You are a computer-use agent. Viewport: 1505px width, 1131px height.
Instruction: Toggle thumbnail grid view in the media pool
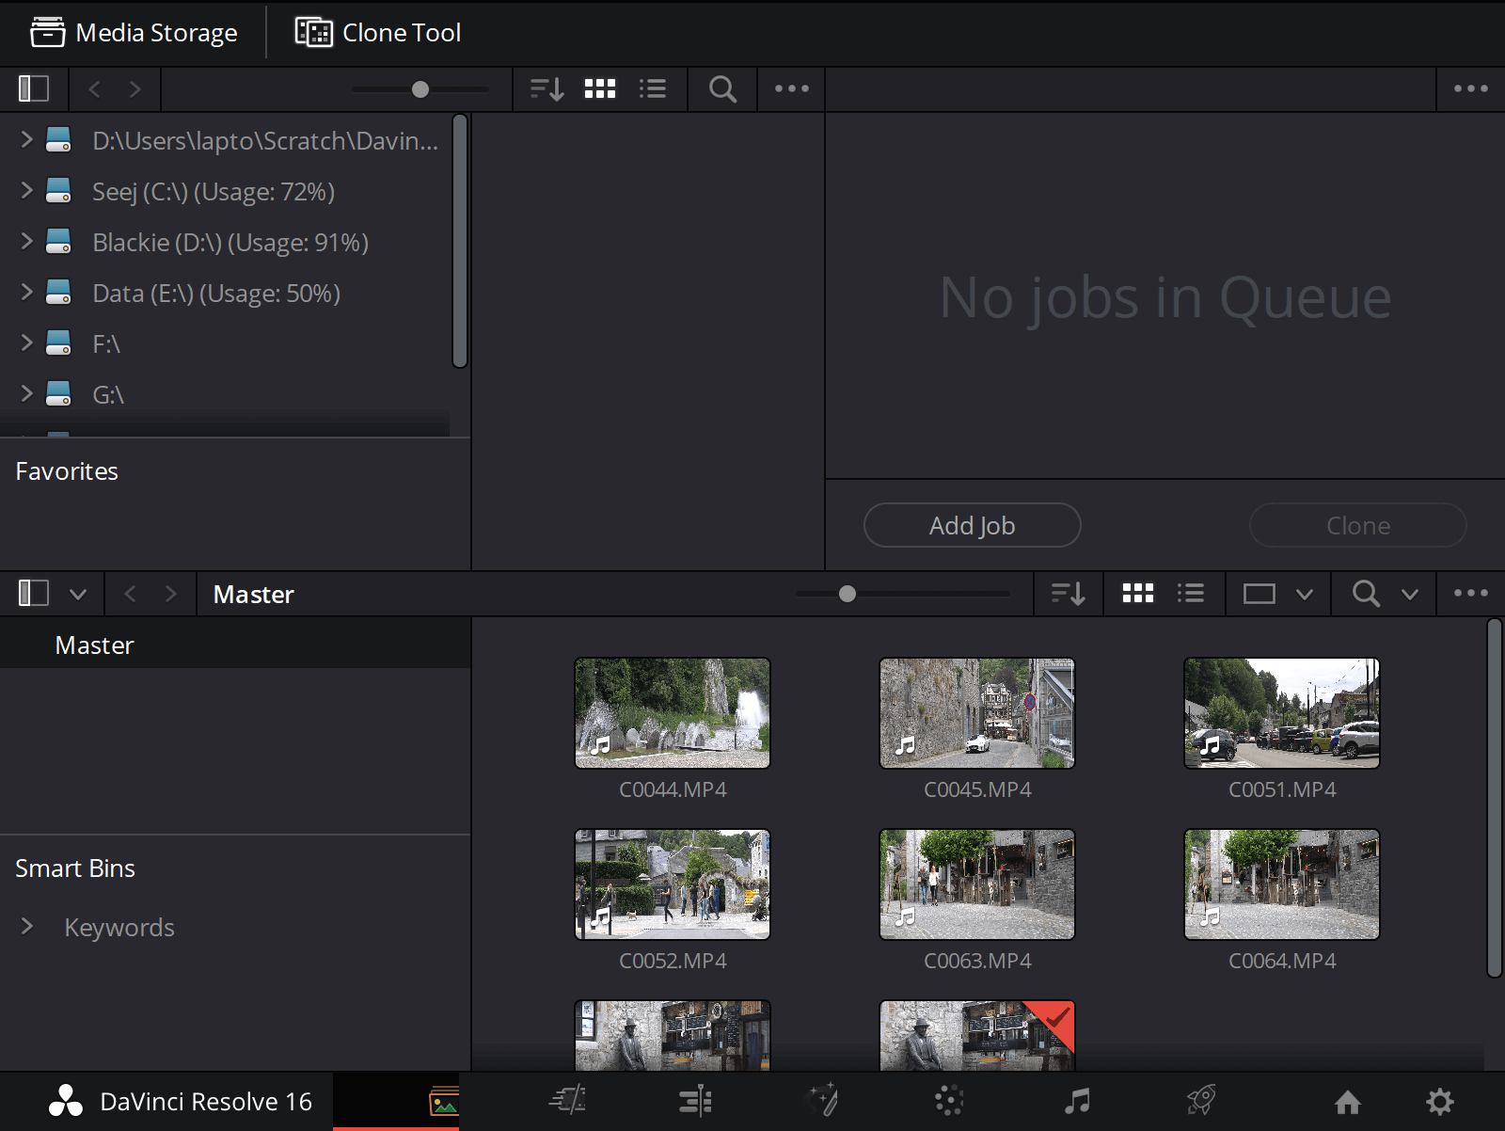[1137, 594]
